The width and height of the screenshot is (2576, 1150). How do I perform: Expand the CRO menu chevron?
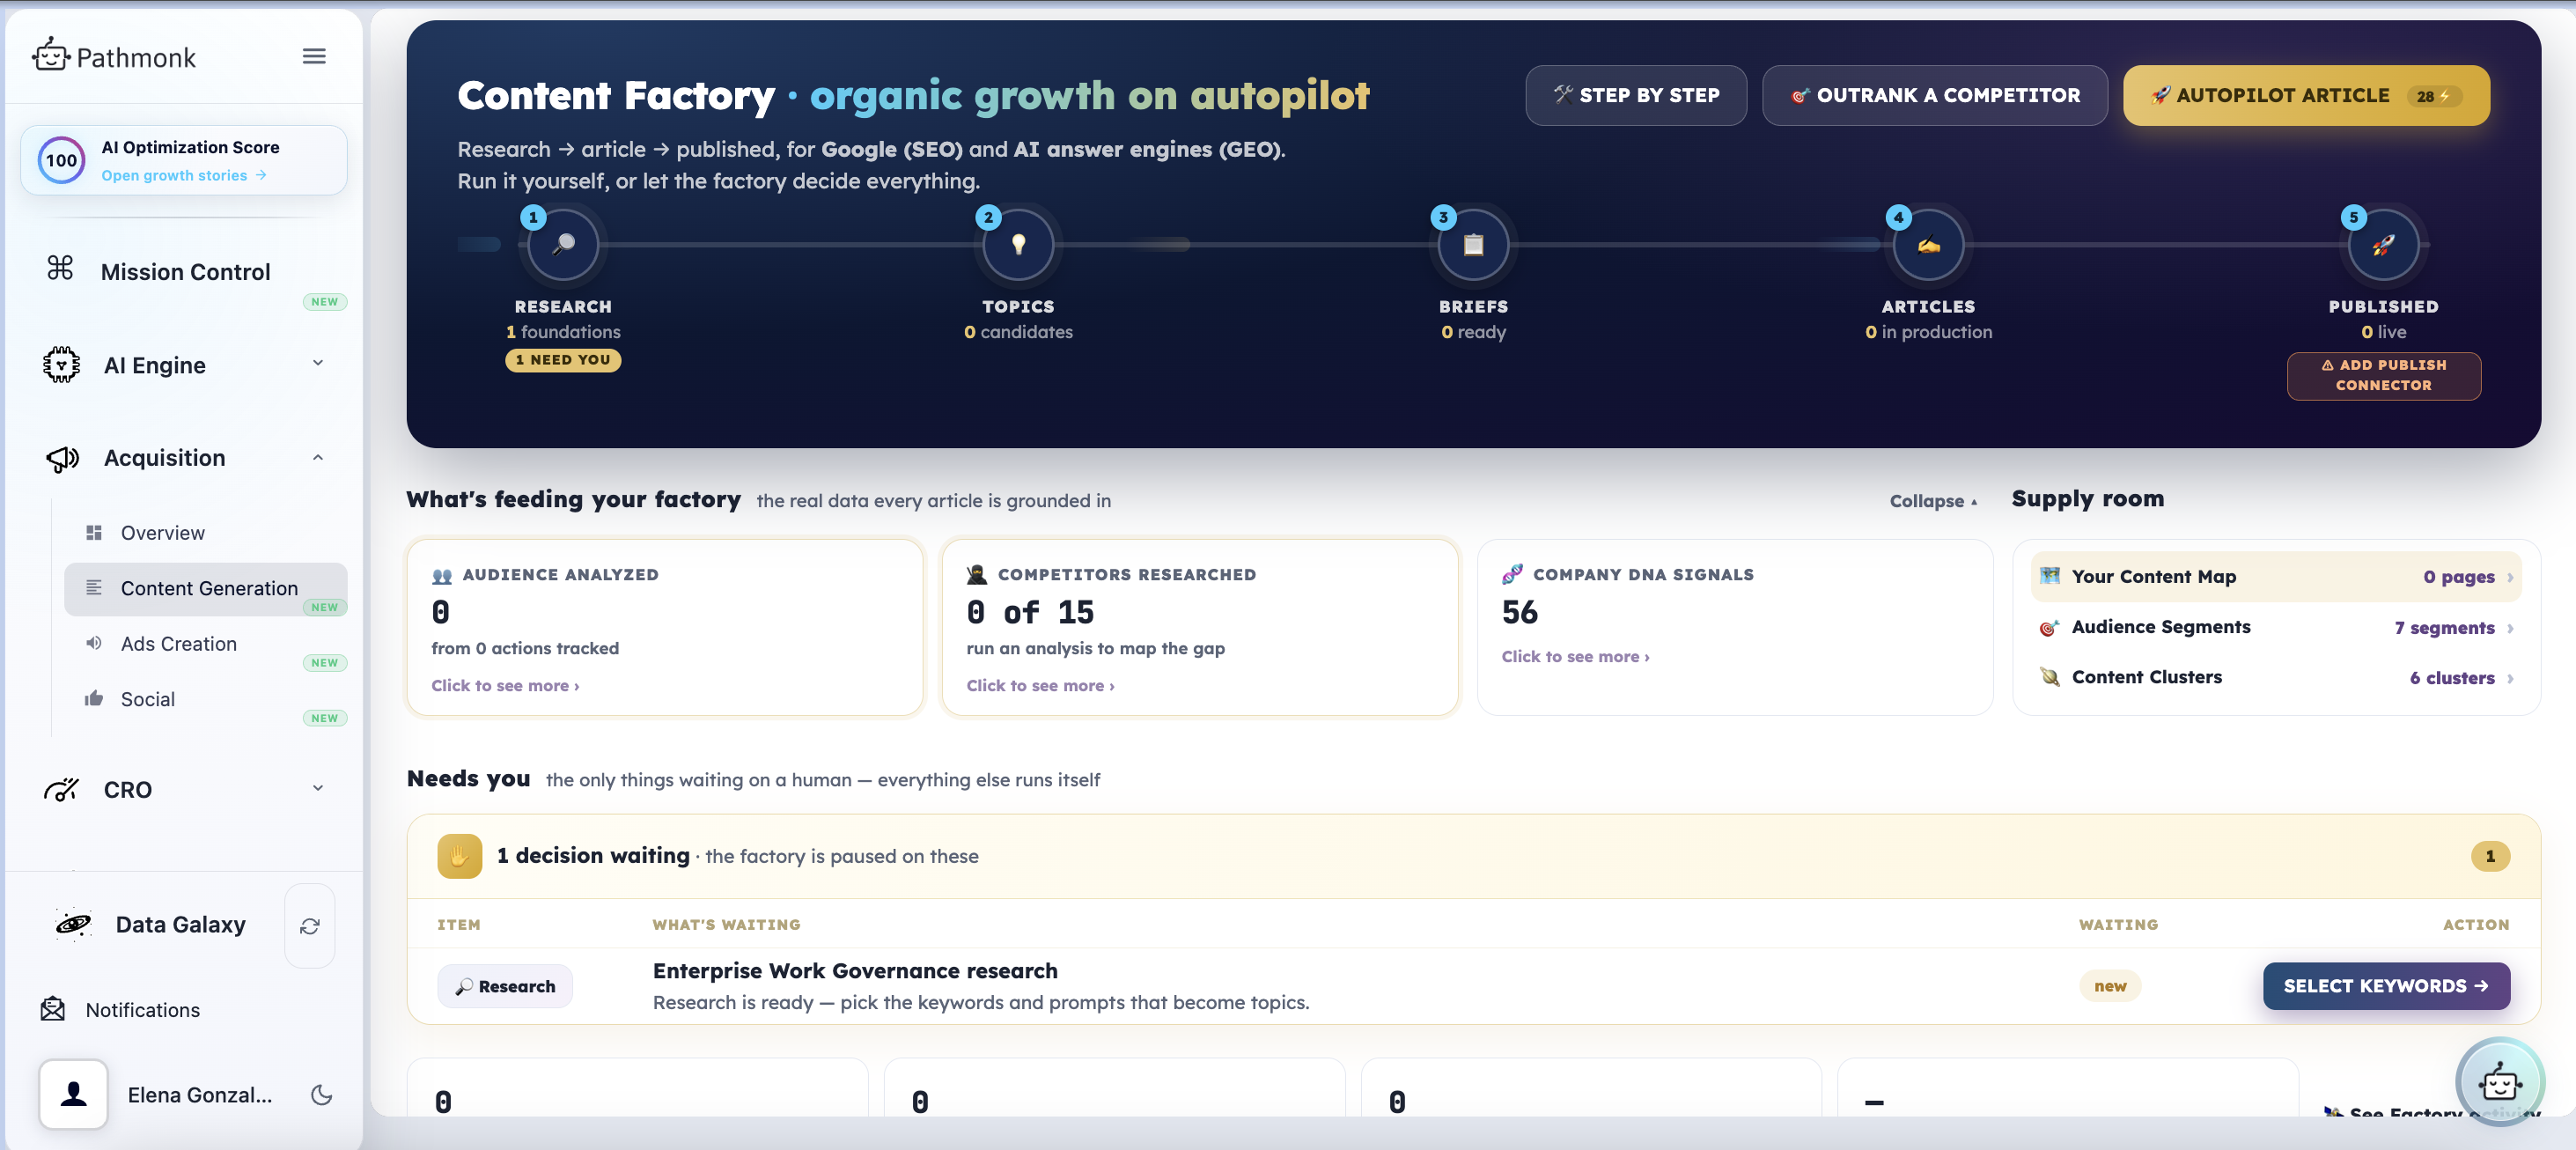click(318, 788)
